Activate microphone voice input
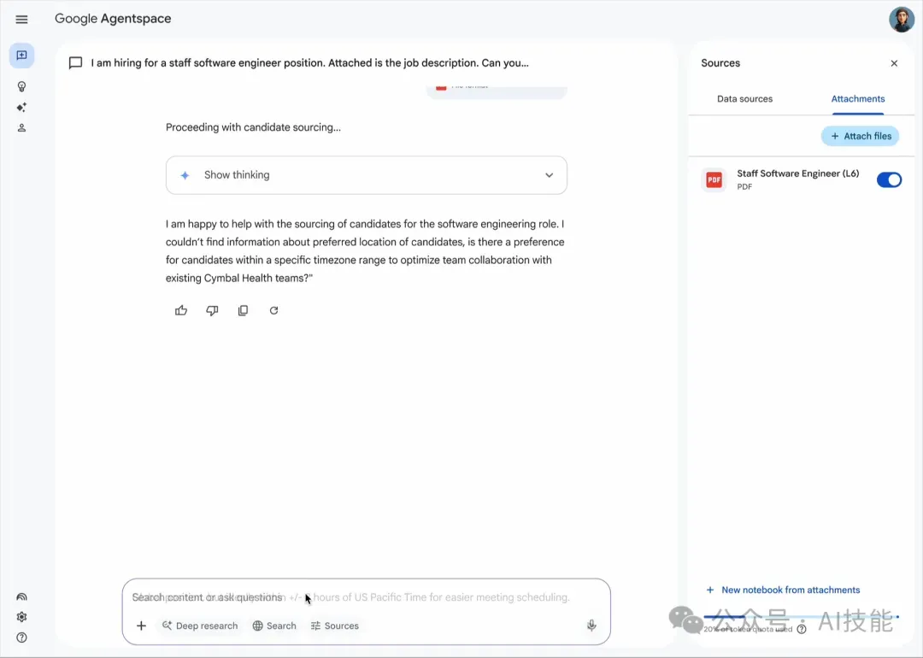This screenshot has height=658, width=923. [591, 626]
